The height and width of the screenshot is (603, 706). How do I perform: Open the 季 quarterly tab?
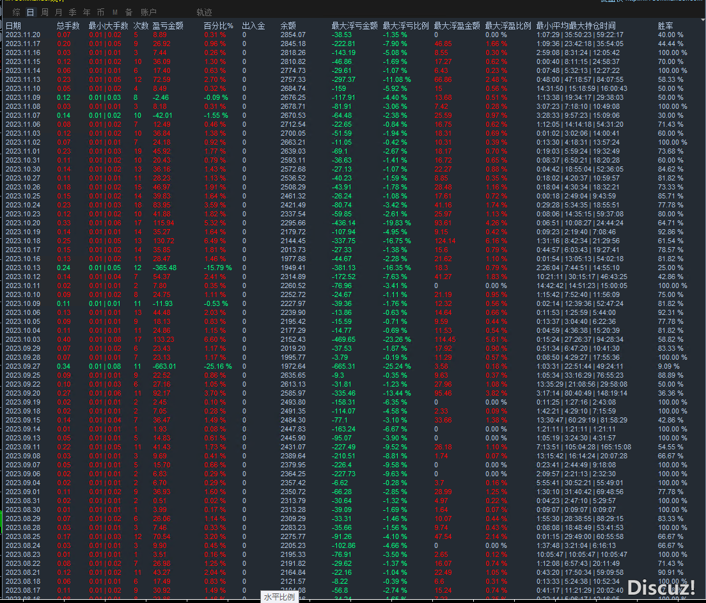(x=72, y=12)
